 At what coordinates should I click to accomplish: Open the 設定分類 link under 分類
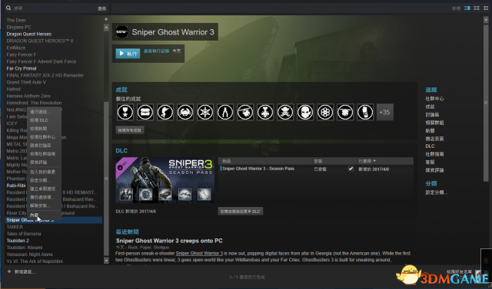pos(437,192)
